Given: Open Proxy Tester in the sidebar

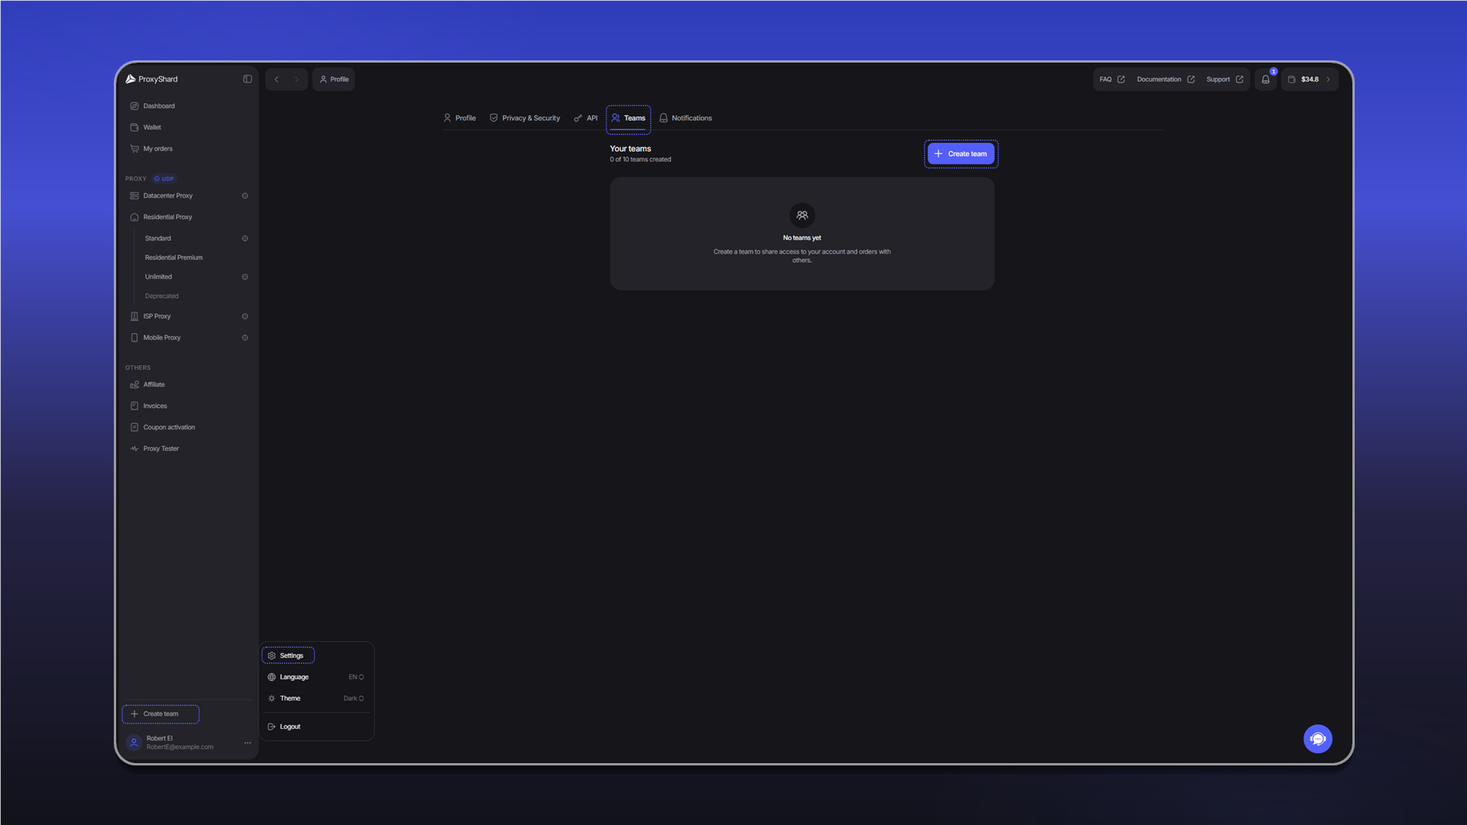Looking at the screenshot, I should (189, 449).
